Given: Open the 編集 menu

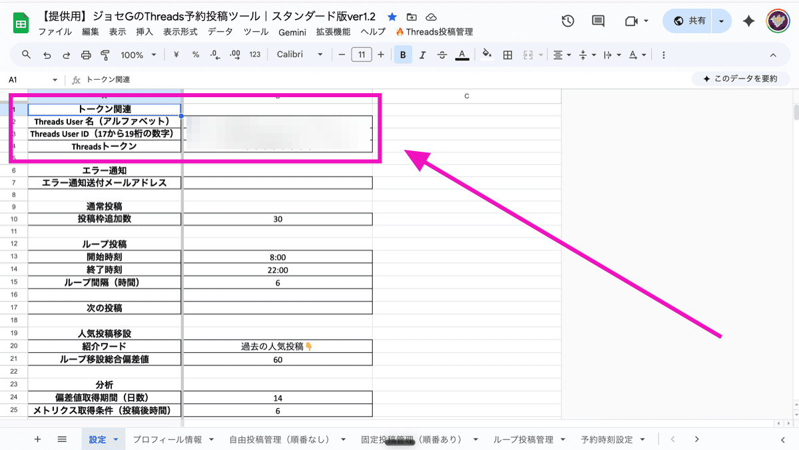Looking at the screenshot, I should (91, 32).
